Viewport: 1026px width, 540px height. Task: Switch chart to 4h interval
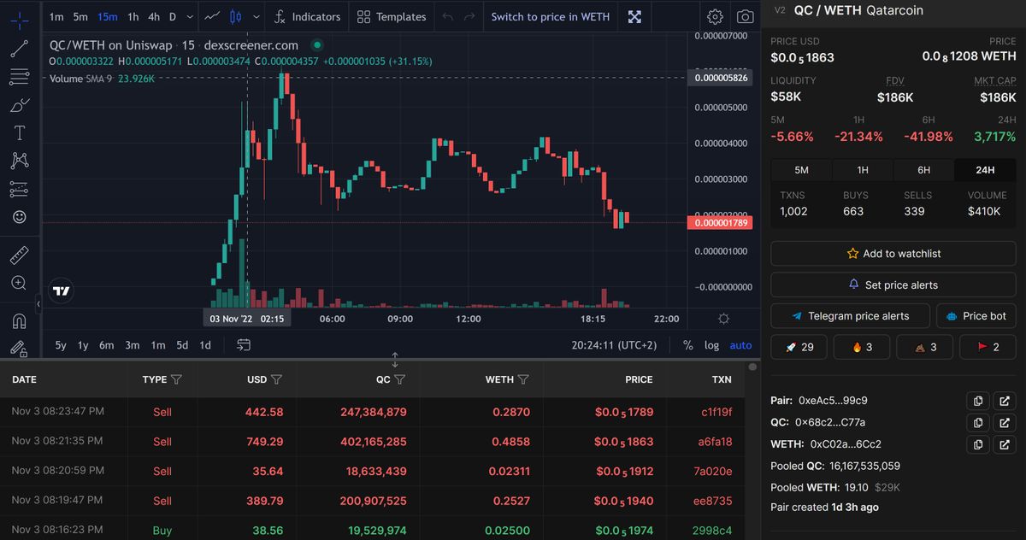(x=154, y=17)
